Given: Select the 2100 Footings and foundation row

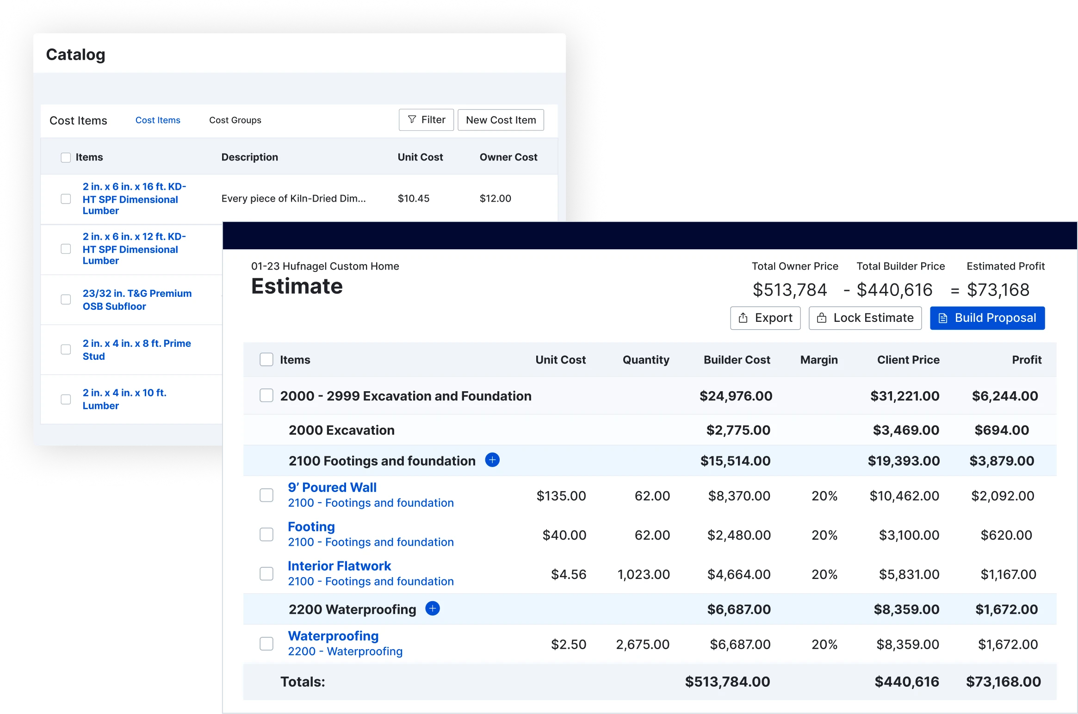Looking at the screenshot, I should pyautogui.click(x=650, y=461).
